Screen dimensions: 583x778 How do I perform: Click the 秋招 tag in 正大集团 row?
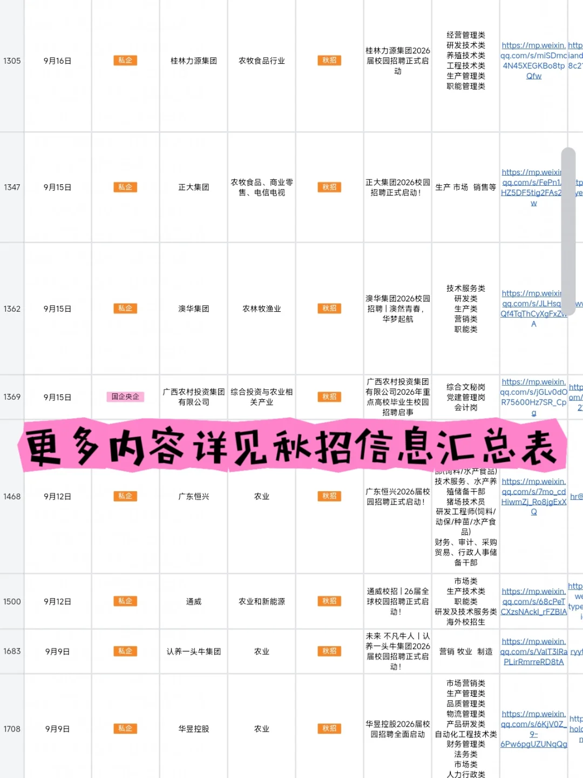coord(329,187)
